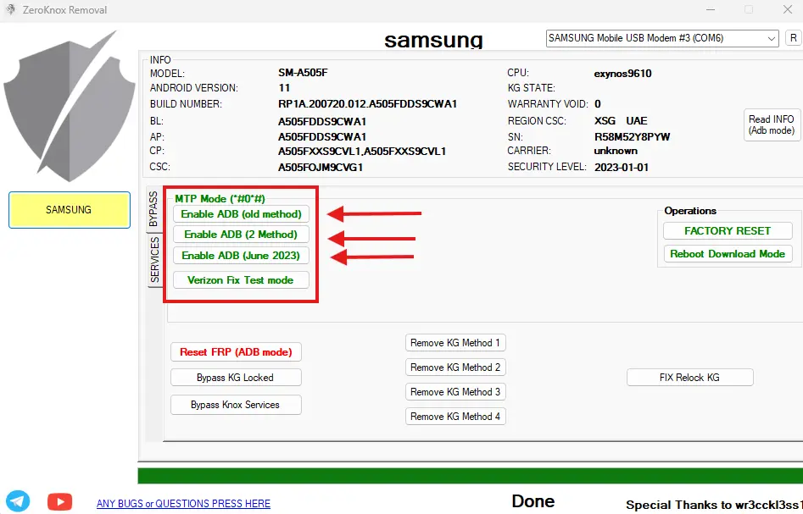Click CP value A505FXXS9CVL1,A505FXXS9CVL1
This screenshot has height=514, width=803.
click(x=362, y=152)
